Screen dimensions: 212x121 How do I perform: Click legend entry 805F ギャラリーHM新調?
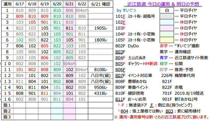136,64
